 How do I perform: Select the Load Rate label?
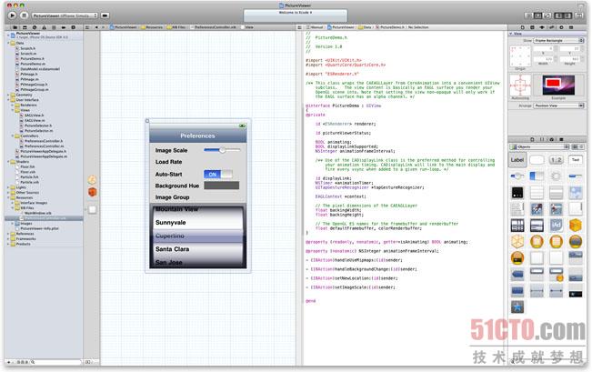tap(168, 162)
